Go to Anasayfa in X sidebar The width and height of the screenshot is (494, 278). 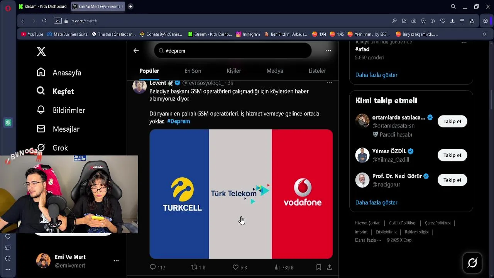[x=59, y=73]
